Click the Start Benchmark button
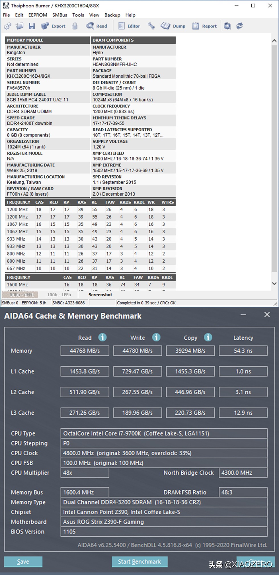The height and width of the screenshot is (575, 279). (x=139, y=562)
